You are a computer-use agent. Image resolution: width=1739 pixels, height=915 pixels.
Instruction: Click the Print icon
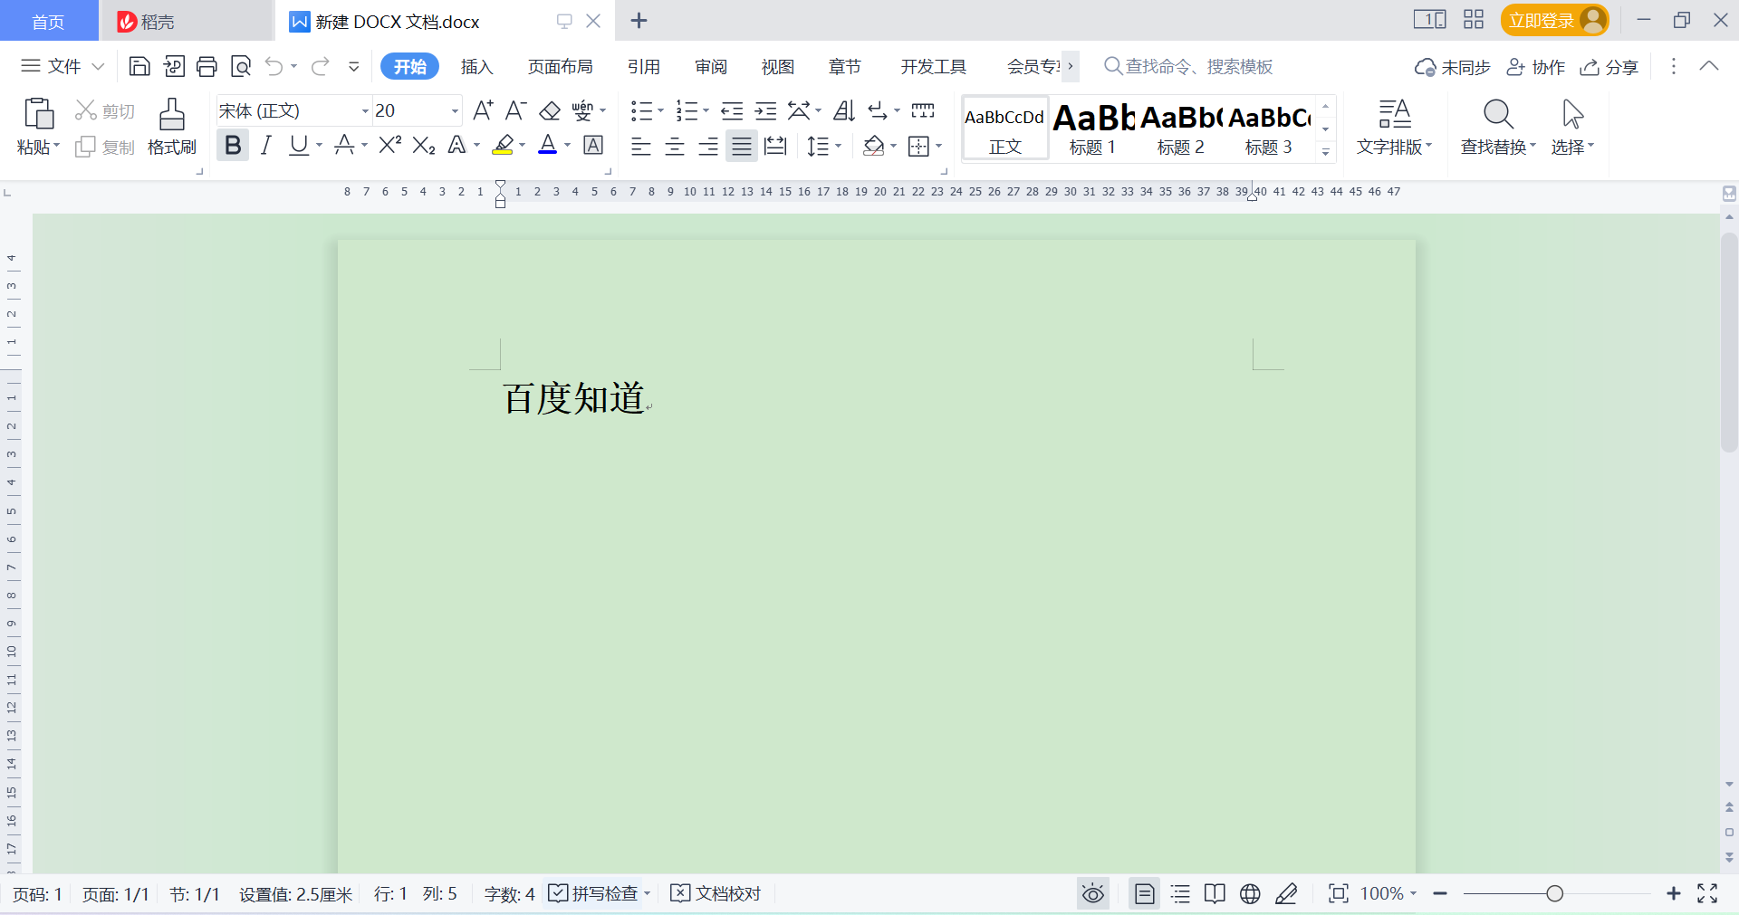tap(207, 66)
